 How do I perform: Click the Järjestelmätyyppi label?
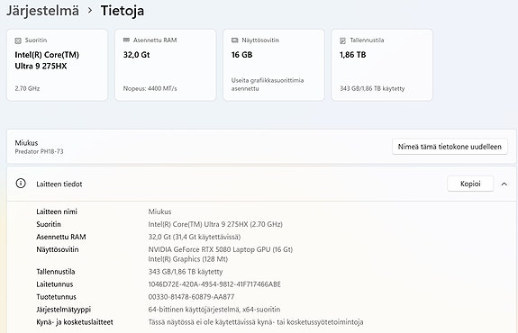click(x=63, y=310)
